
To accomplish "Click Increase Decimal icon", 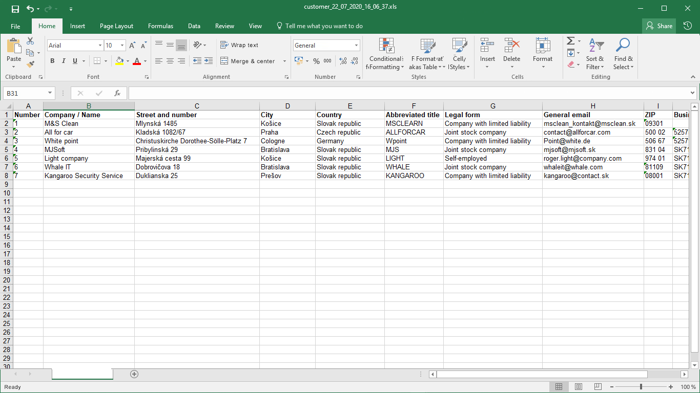I will pos(343,61).
